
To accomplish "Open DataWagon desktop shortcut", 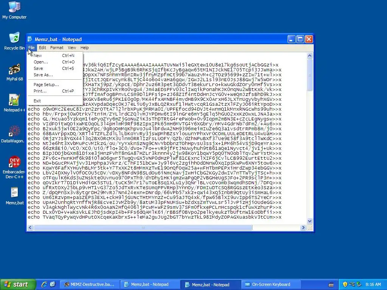I will pyautogui.click(x=13, y=134).
